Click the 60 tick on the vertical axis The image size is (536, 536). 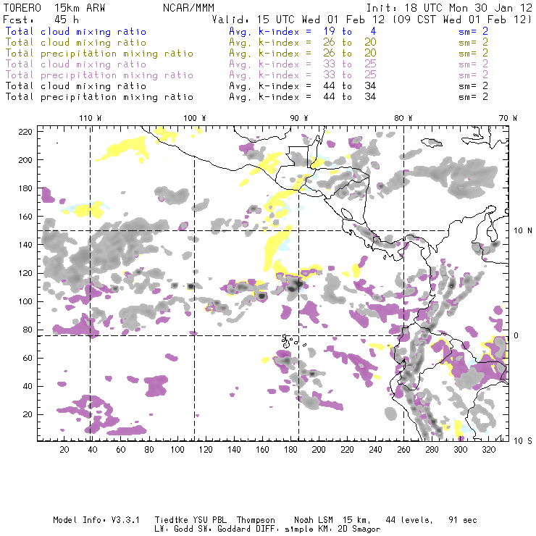pos(28,358)
